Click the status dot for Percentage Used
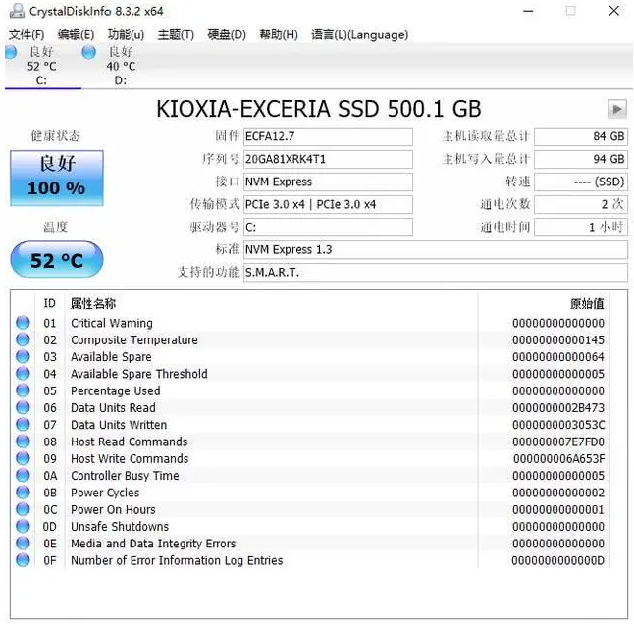Screen dimensions: 634x624 tap(23, 390)
